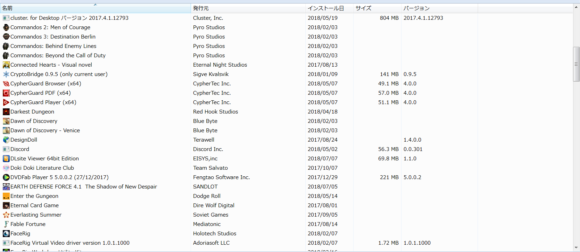Click the publisher "Team Salvato"

point(210,168)
